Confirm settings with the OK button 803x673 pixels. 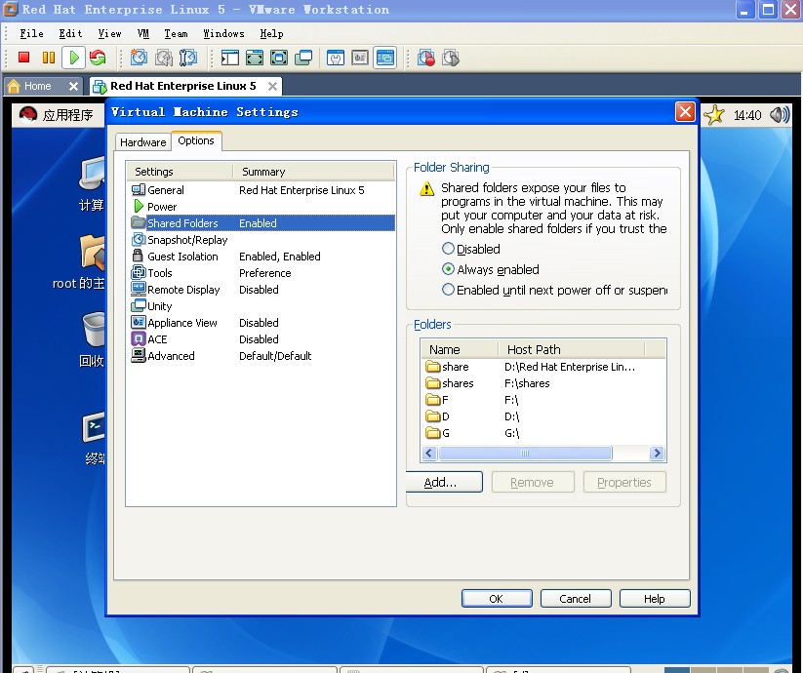[496, 599]
